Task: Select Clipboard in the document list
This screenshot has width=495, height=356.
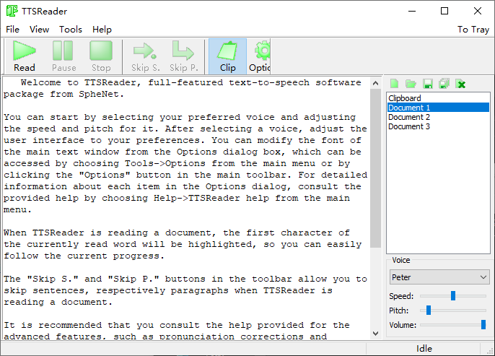Action: (405, 98)
